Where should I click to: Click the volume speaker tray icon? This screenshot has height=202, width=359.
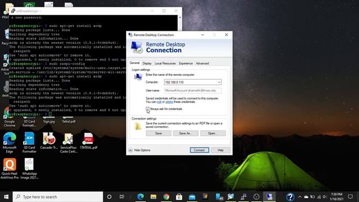point(325,197)
